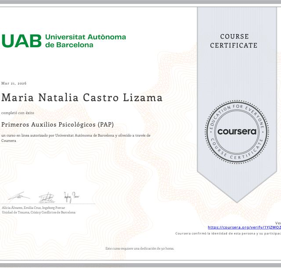This screenshot has width=281, height=268.
Task: Click the first signature above Alicia Álvarez
Action: 19,197
